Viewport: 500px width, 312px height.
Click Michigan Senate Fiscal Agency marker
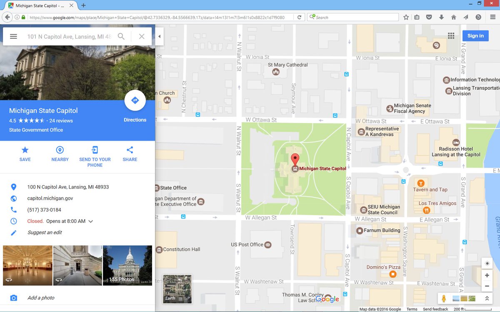(390, 109)
